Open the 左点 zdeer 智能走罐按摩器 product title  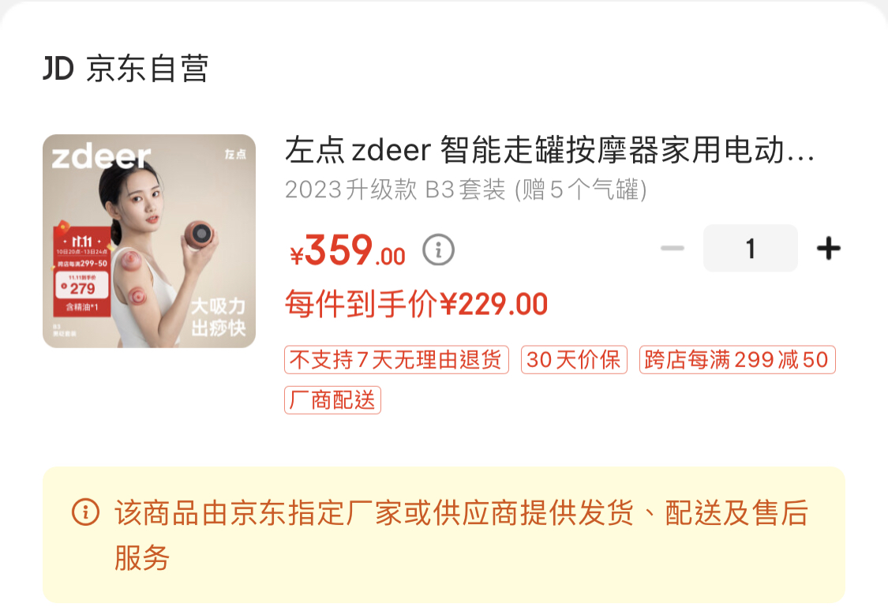coord(549,151)
